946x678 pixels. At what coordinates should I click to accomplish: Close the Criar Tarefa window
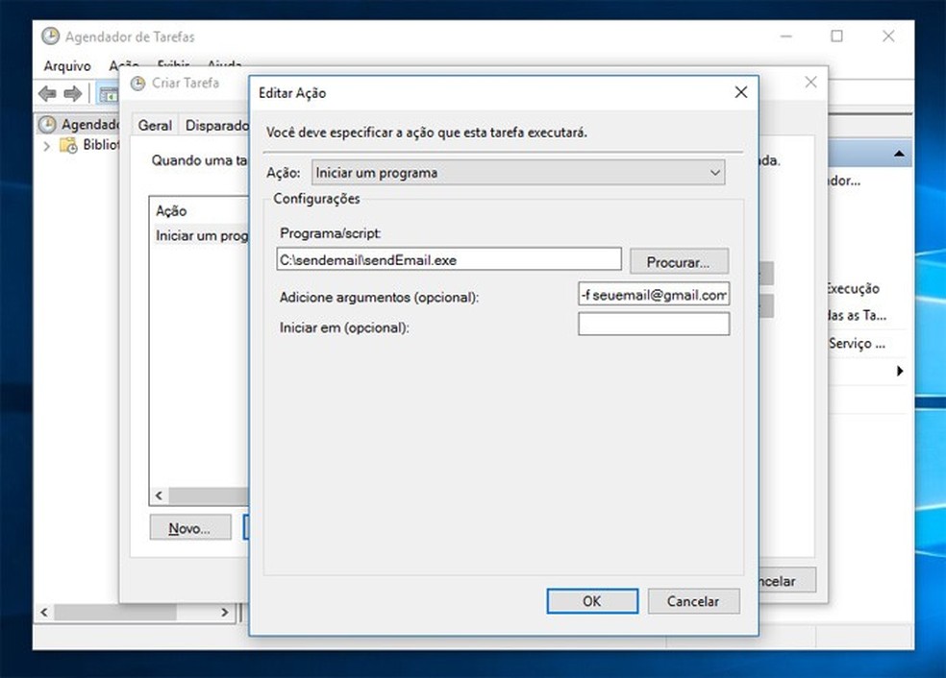click(x=810, y=82)
